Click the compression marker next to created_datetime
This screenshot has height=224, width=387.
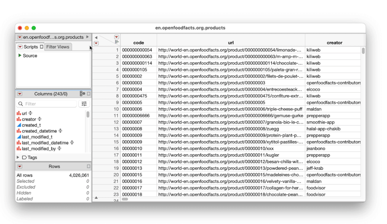click(60, 131)
